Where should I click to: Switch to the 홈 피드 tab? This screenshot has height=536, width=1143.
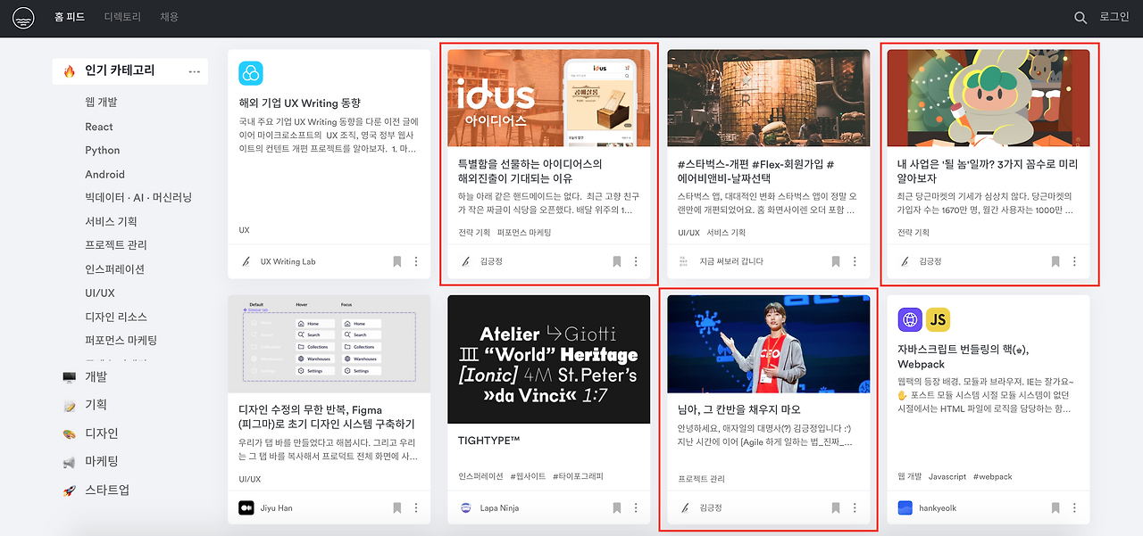71,17
